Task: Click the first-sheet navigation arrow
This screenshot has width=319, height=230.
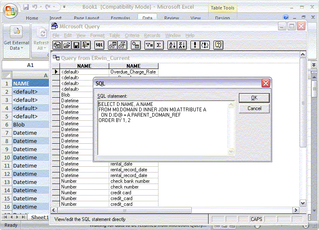Action: (5, 217)
